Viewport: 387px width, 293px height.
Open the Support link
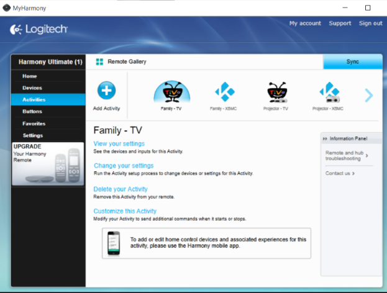tap(340, 23)
